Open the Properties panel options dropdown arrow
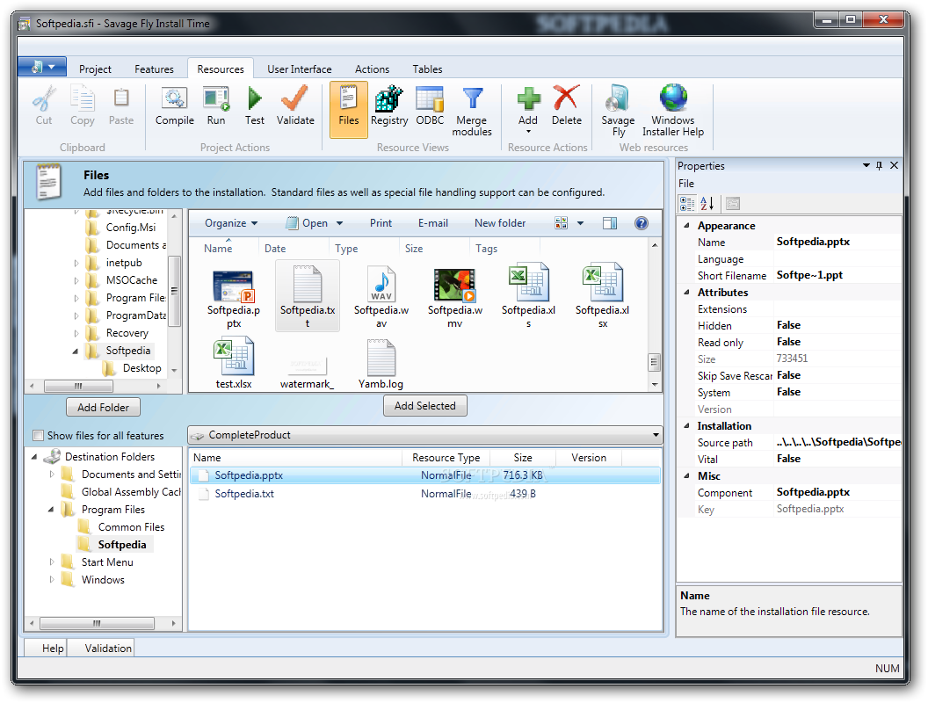Screen dimensions: 928x703 pos(866,166)
